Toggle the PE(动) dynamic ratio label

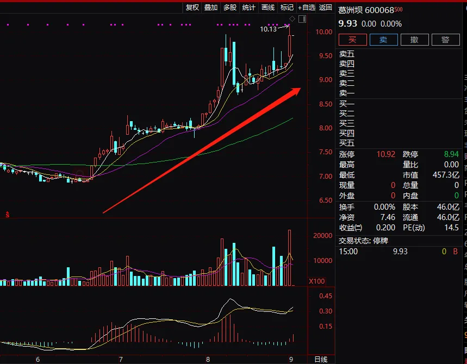click(x=414, y=228)
